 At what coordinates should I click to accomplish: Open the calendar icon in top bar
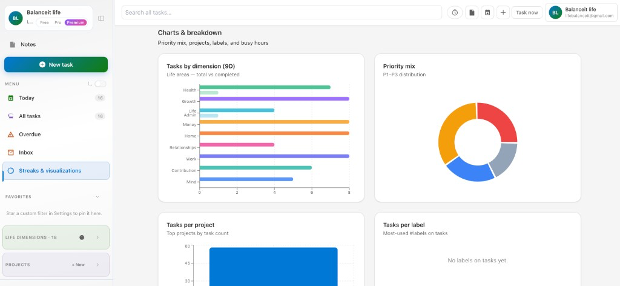point(487,13)
